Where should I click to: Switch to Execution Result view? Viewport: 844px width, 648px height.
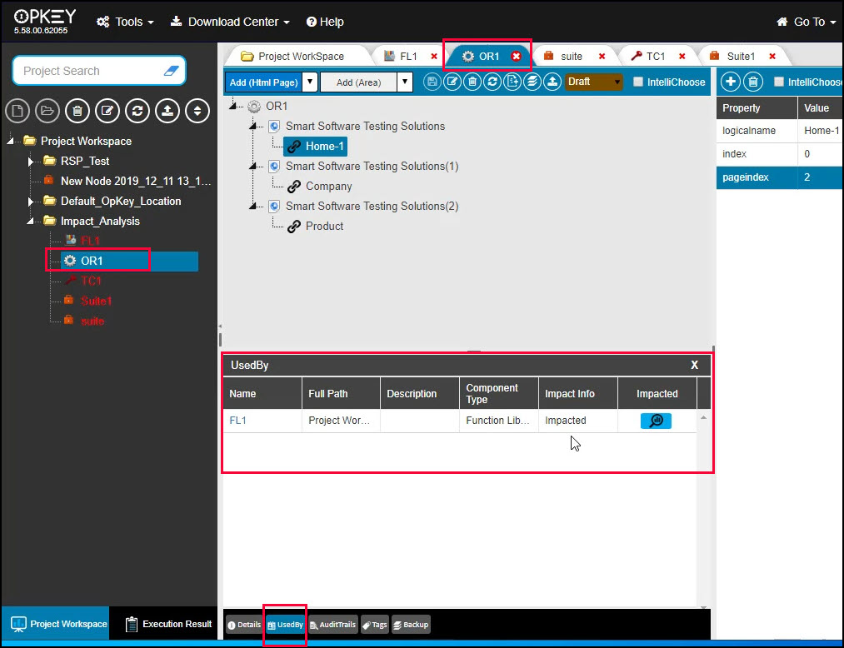point(169,624)
